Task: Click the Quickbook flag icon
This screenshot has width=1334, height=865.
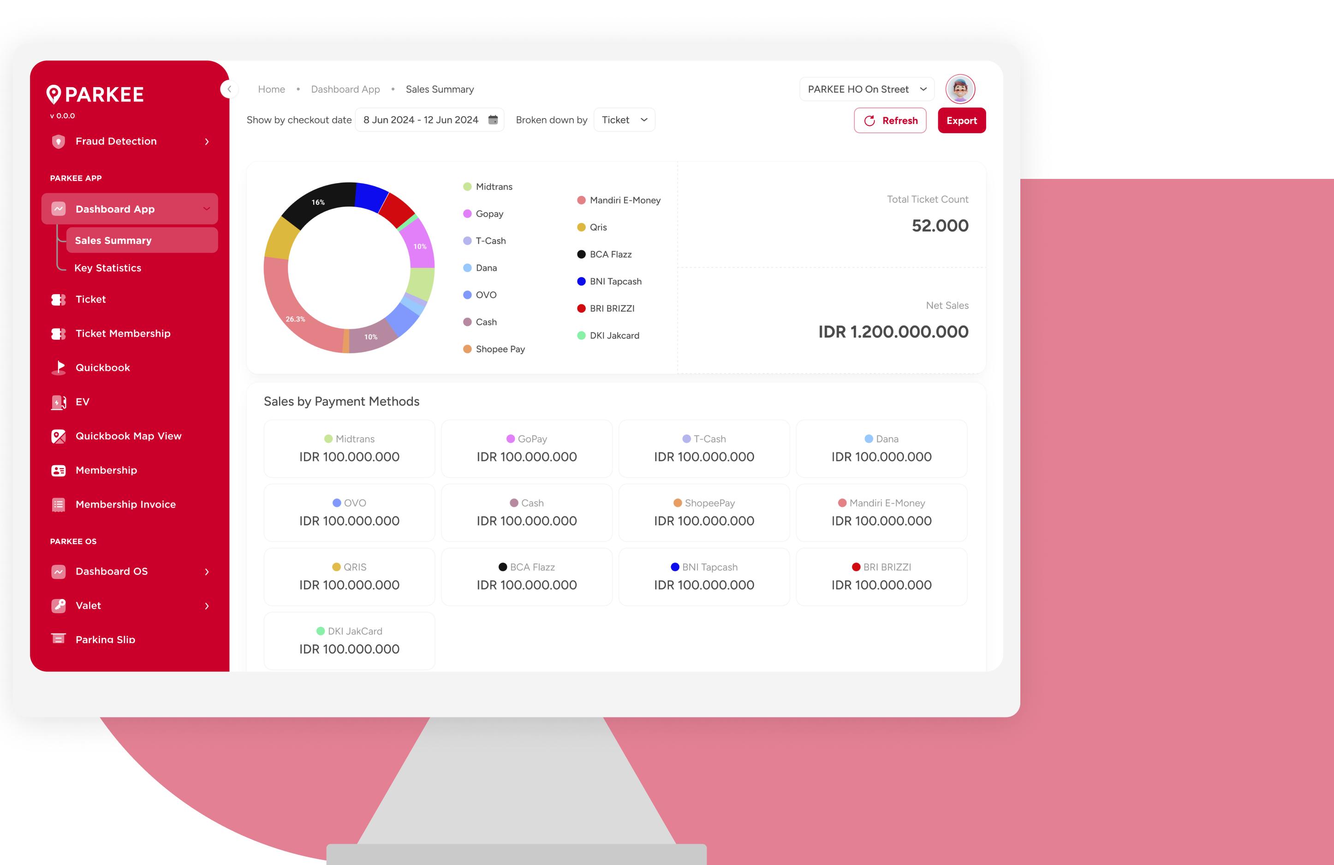Action: (x=58, y=367)
